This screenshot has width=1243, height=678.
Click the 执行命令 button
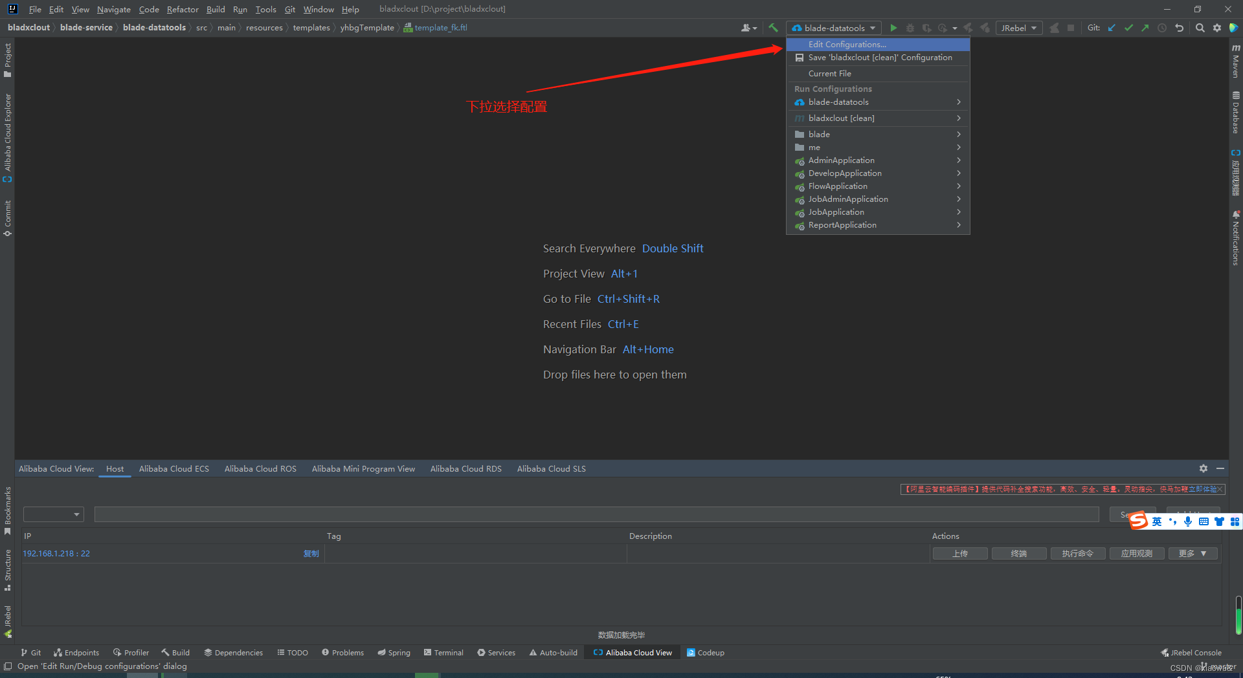tap(1078, 554)
